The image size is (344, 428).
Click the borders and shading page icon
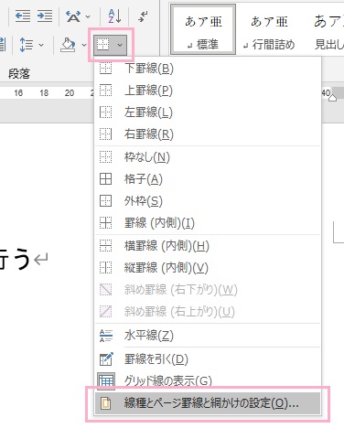pyautogui.click(x=105, y=403)
